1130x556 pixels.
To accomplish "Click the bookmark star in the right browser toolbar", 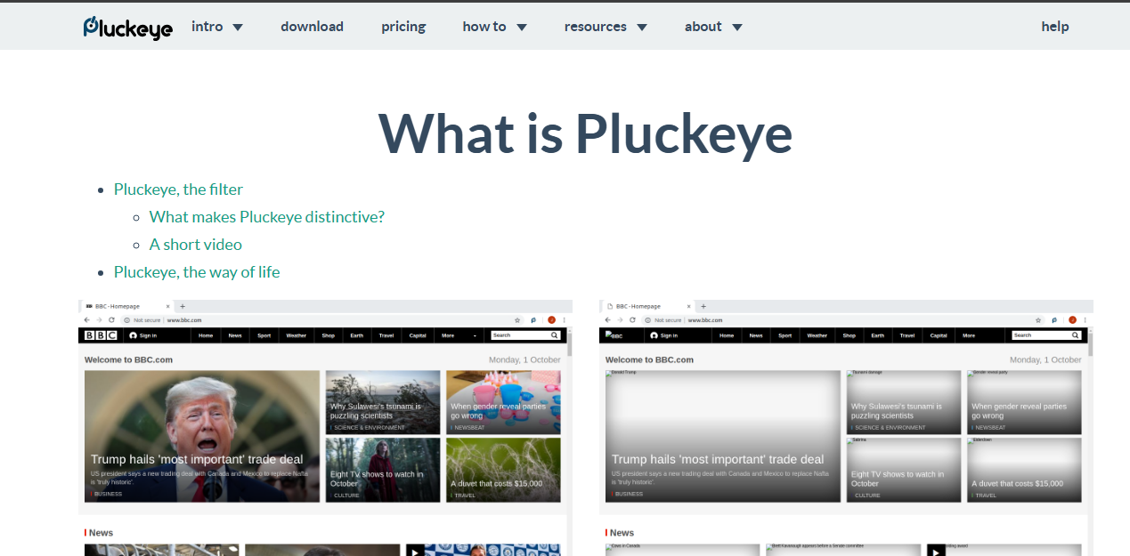I will [x=1037, y=319].
